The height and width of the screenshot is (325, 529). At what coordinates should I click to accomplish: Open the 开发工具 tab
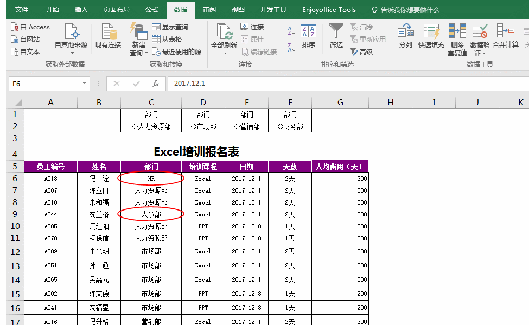273,9
